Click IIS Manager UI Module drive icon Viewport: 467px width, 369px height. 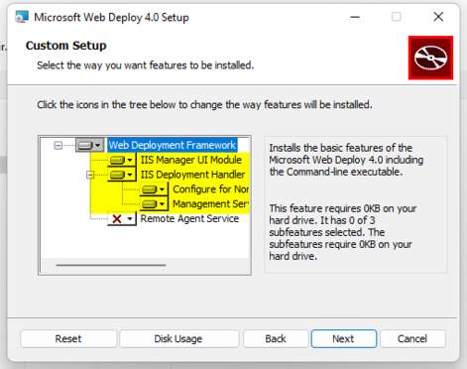117,161
